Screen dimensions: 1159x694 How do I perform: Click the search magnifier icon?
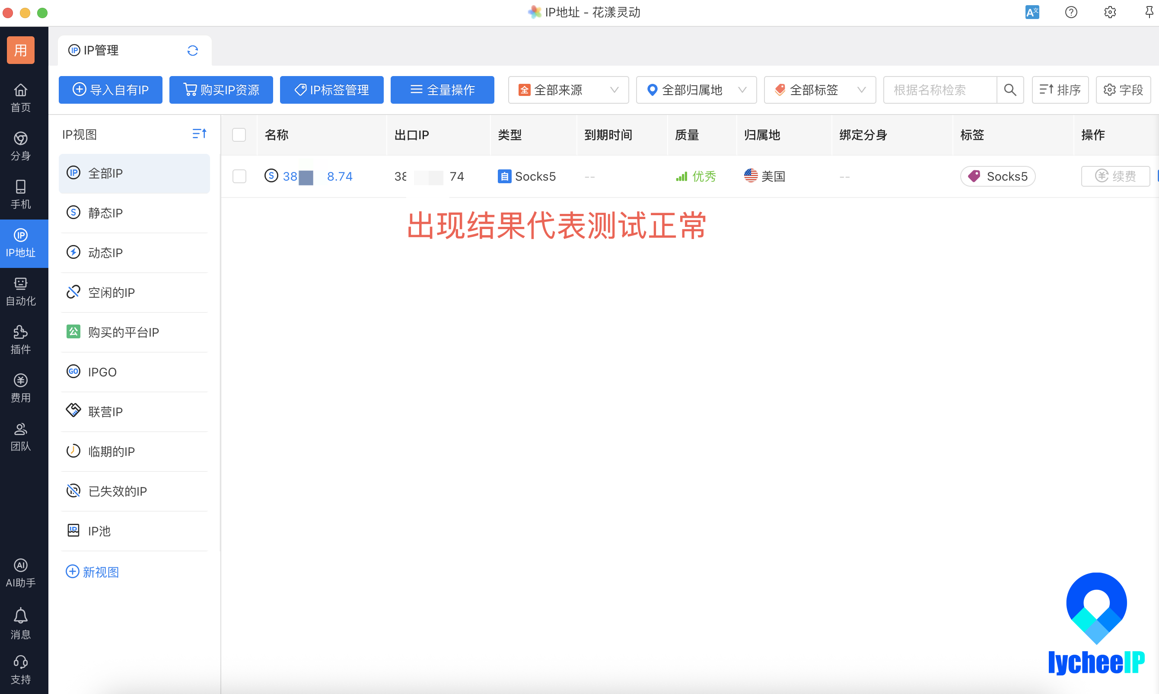[1010, 90]
